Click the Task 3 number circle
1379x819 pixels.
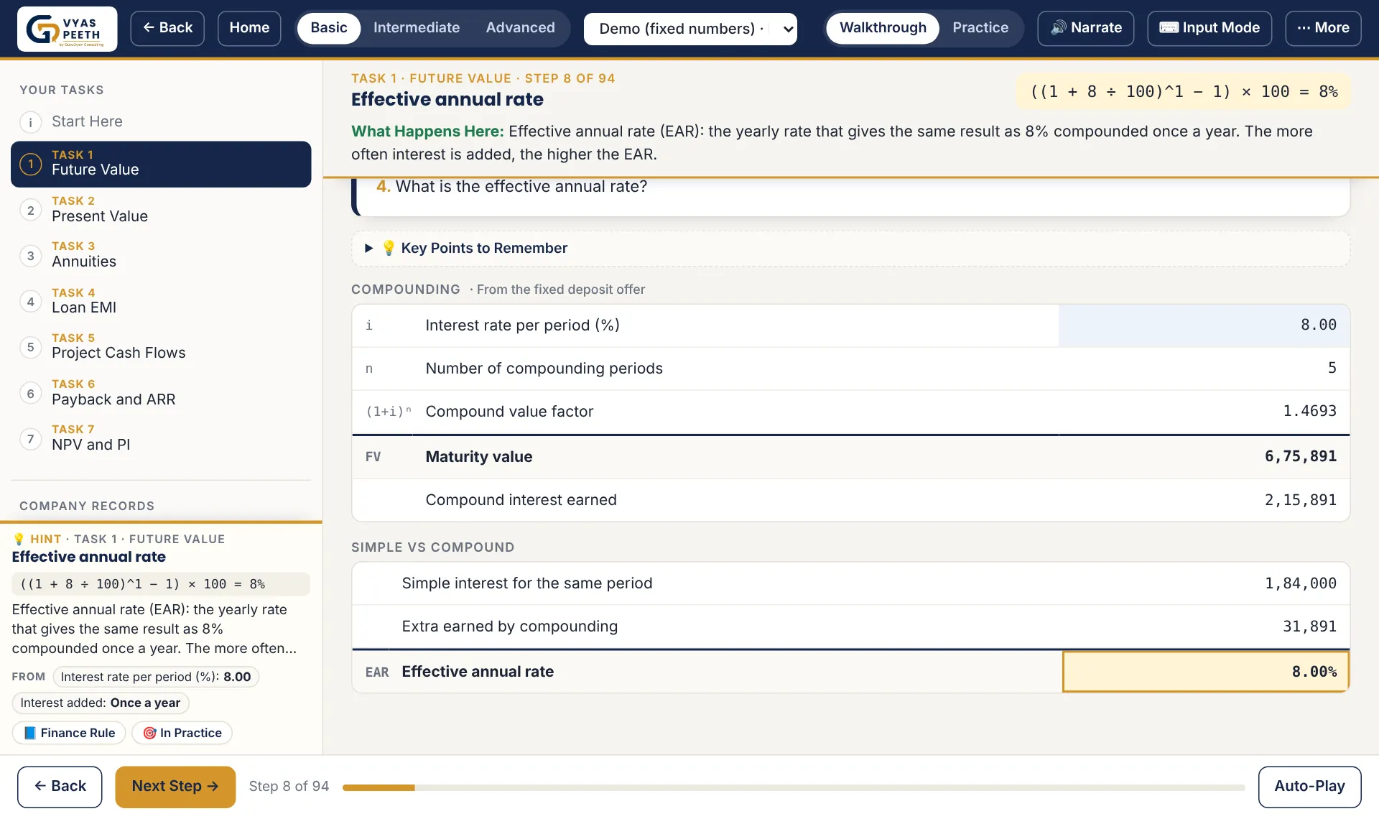tap(30, 256)
